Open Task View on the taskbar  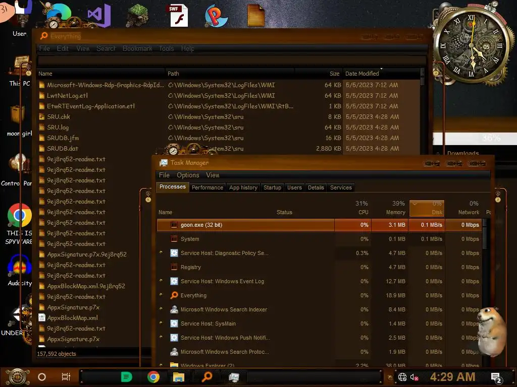pyautogui.click(x=66, y=377)
